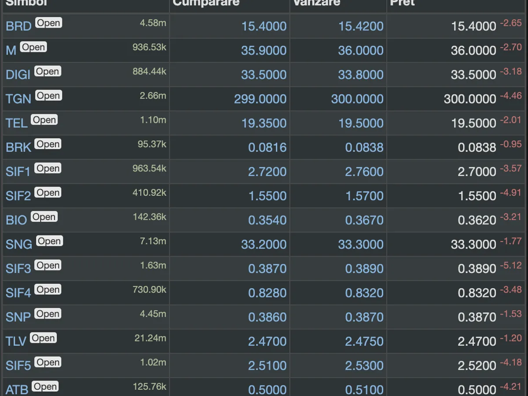Click SIF1 buy price 2.7200
This screenshot has width=528, height=396.
268,172
